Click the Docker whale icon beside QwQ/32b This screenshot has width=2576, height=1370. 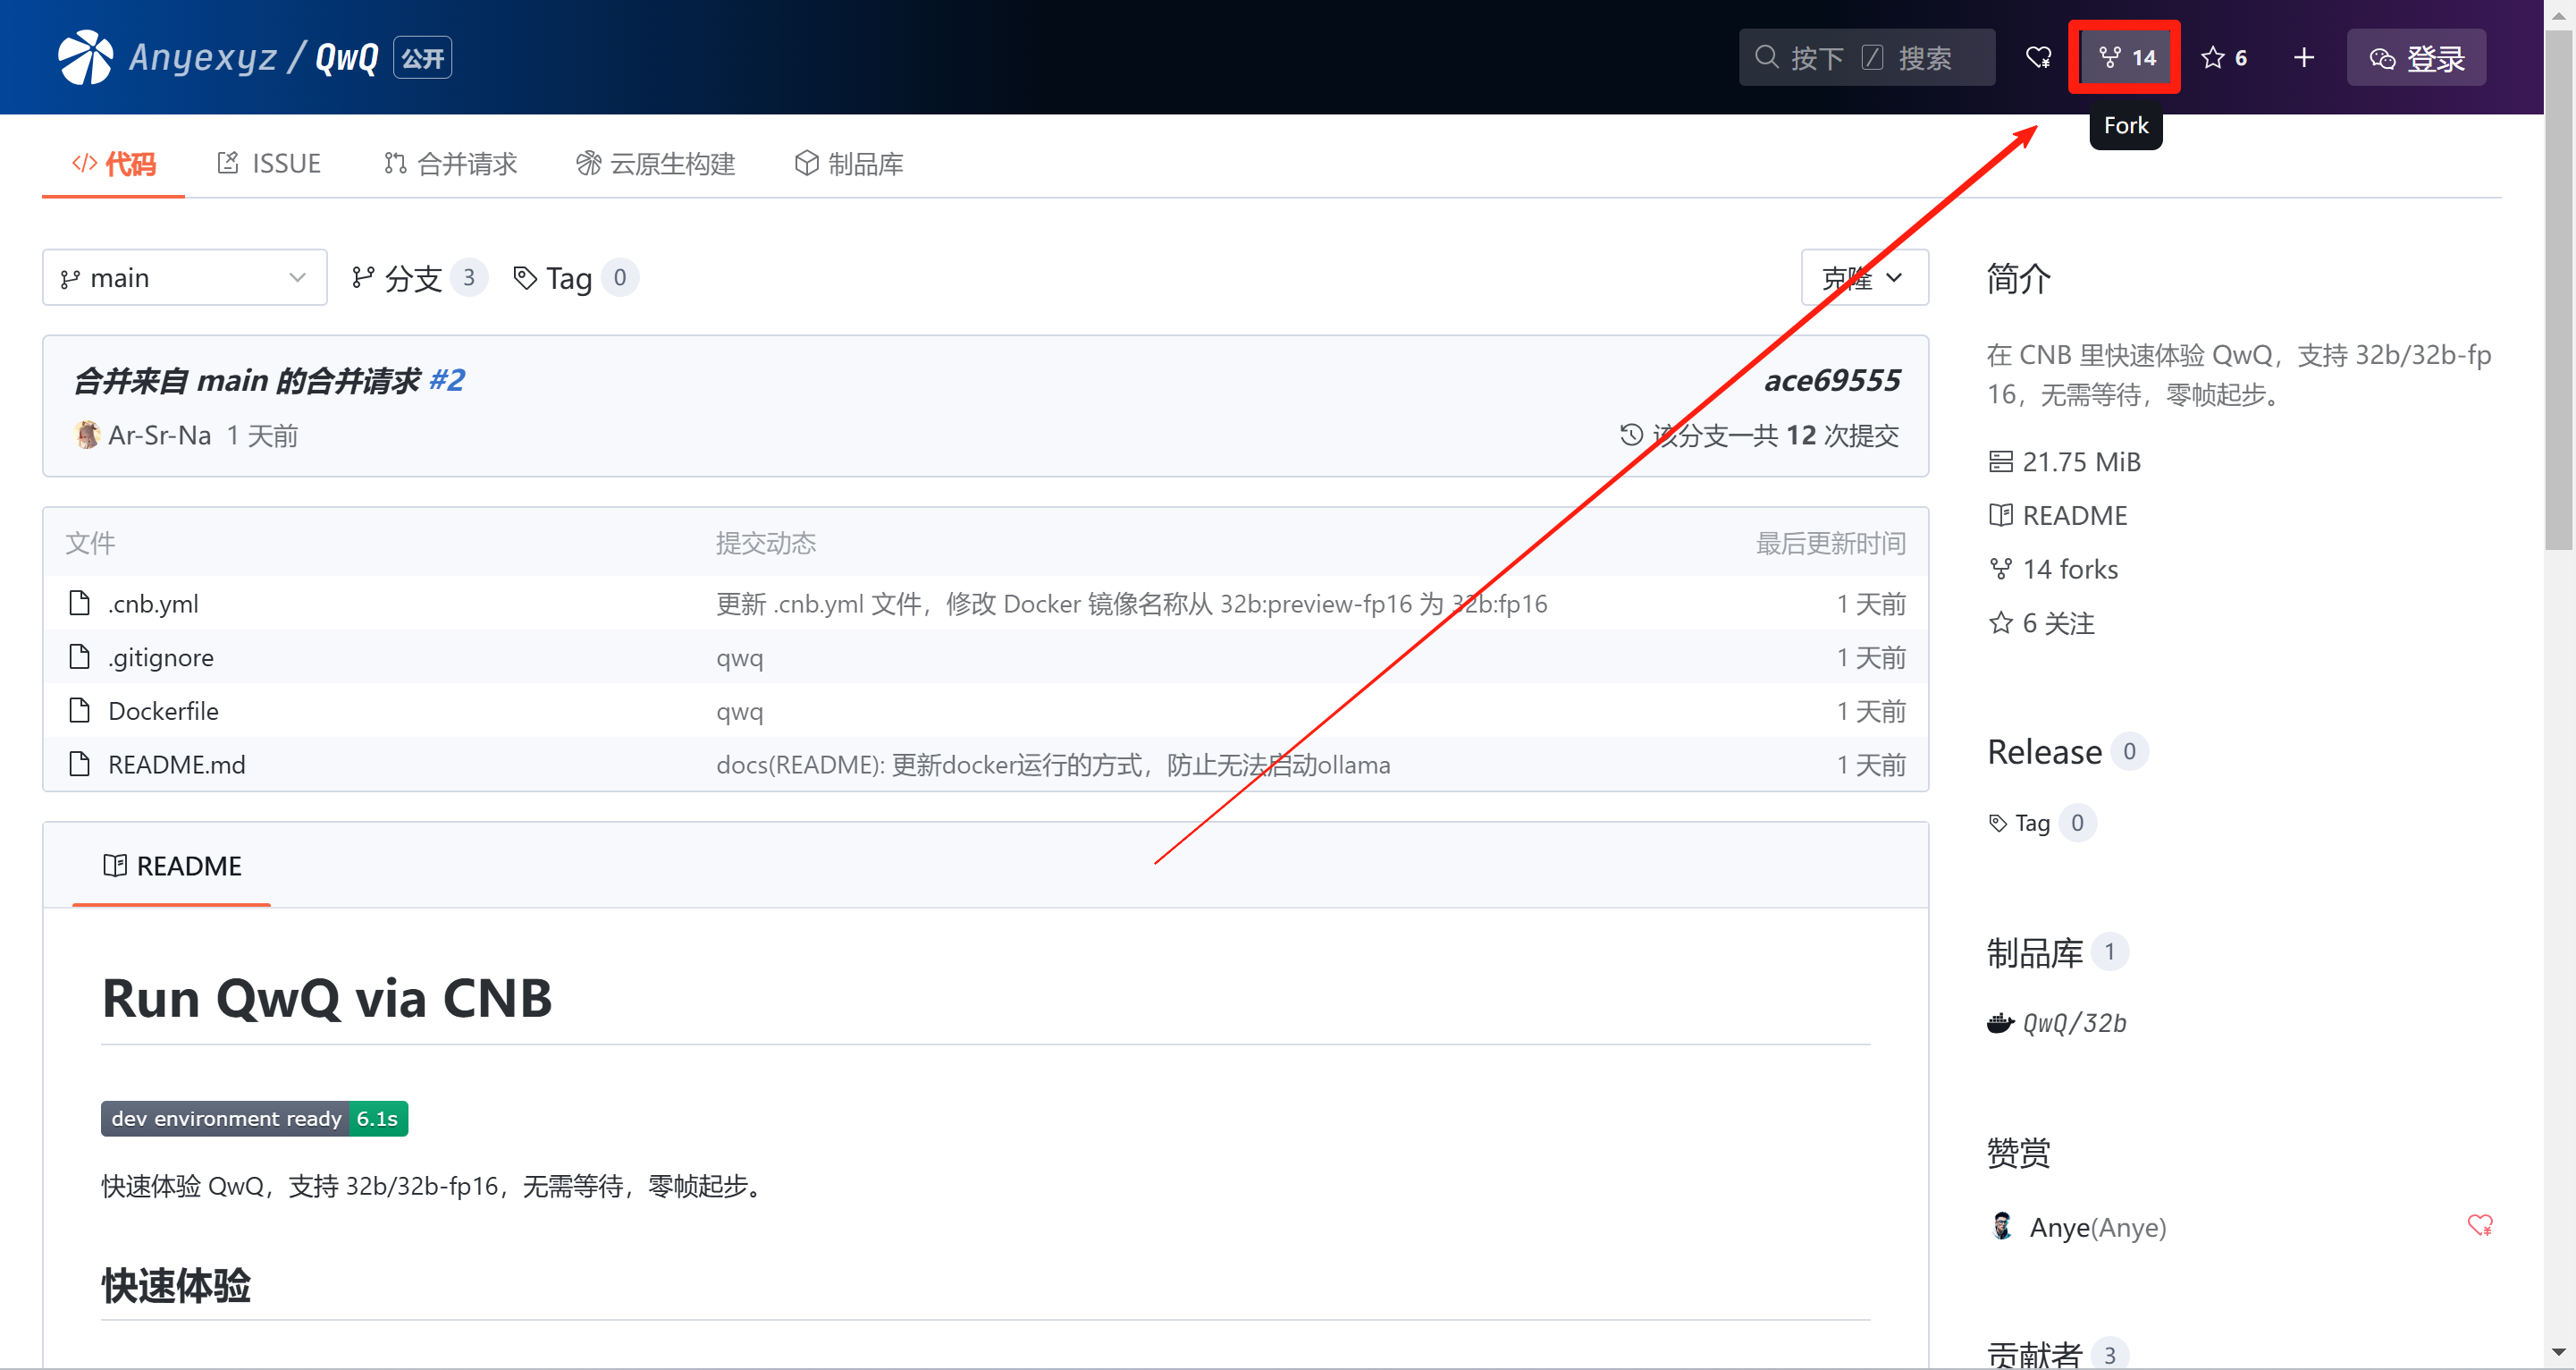[x=2000, y=1022]
